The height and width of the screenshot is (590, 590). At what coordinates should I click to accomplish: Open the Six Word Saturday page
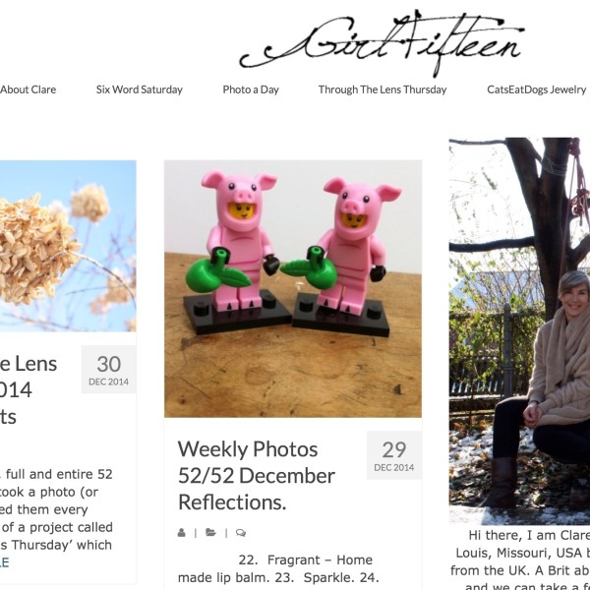click(x=140, y=89)
